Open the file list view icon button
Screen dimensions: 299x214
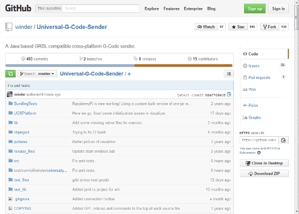pos(229,74)
